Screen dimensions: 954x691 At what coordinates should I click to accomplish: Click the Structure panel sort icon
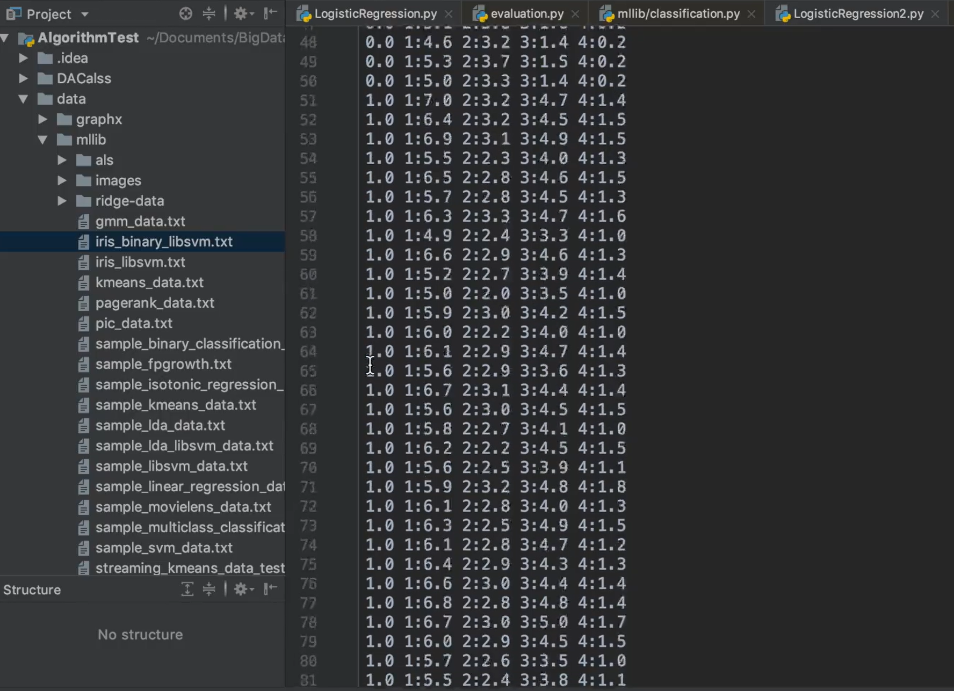[187, 589]
